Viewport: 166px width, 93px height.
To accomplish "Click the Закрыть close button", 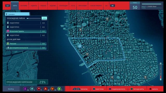I will point(154,89).
